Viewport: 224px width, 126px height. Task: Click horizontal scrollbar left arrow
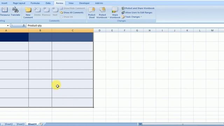140,124
